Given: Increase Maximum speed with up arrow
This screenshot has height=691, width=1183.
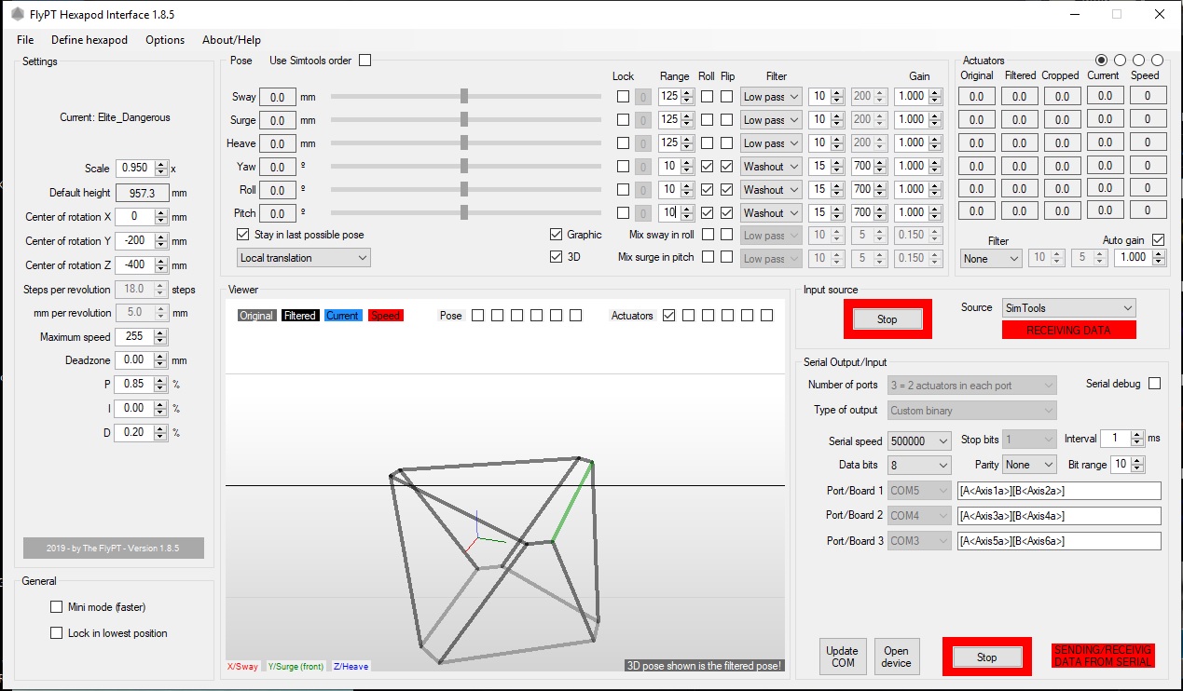Looking at the screenshot, I should pyautogui.click(x=161, y=333).
